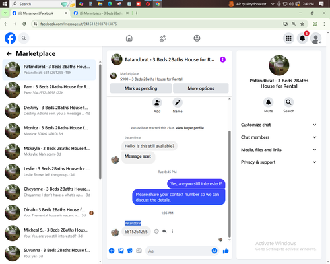The width and height of the screenshot is (330, 264).
Task: Choose a GIF using the GIF icon
Action: click(139, 251)
